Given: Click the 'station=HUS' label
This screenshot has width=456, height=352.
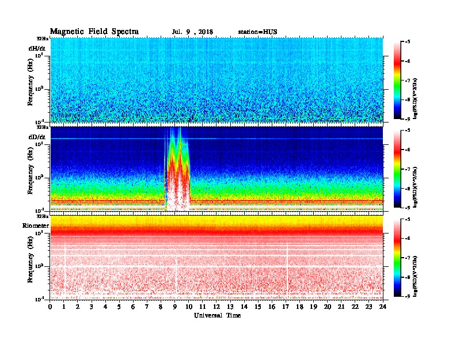Looking at the screenshot, I should coord(257,32).
